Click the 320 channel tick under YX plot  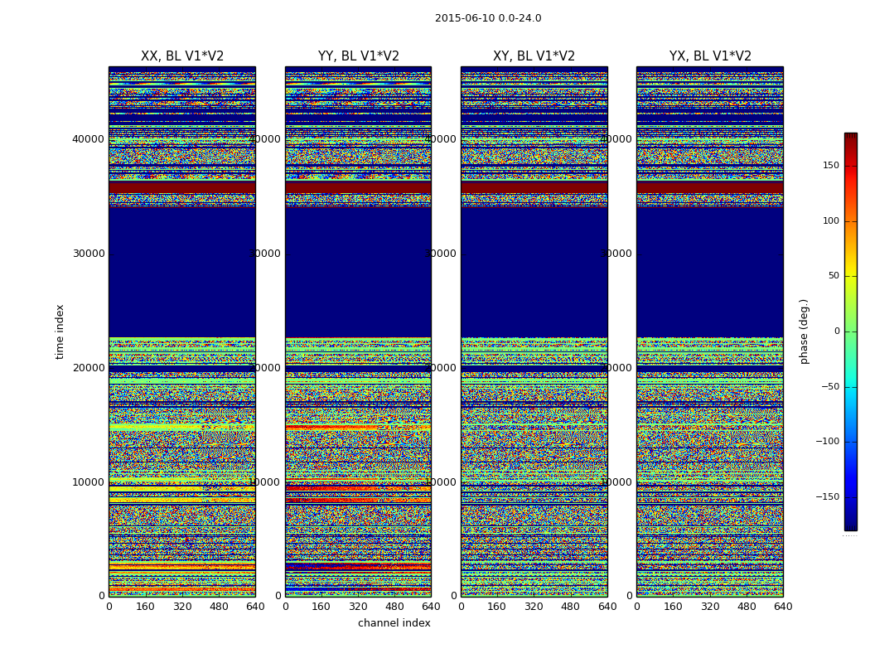click(x=709, y=607)
